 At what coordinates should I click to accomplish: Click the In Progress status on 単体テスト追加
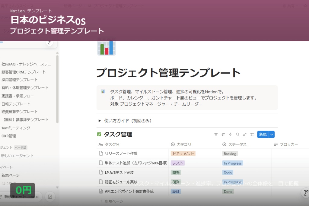[232, 163]
